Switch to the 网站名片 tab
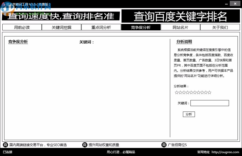Viewport: 242px width, 156px height. click(x=180, y=27)
